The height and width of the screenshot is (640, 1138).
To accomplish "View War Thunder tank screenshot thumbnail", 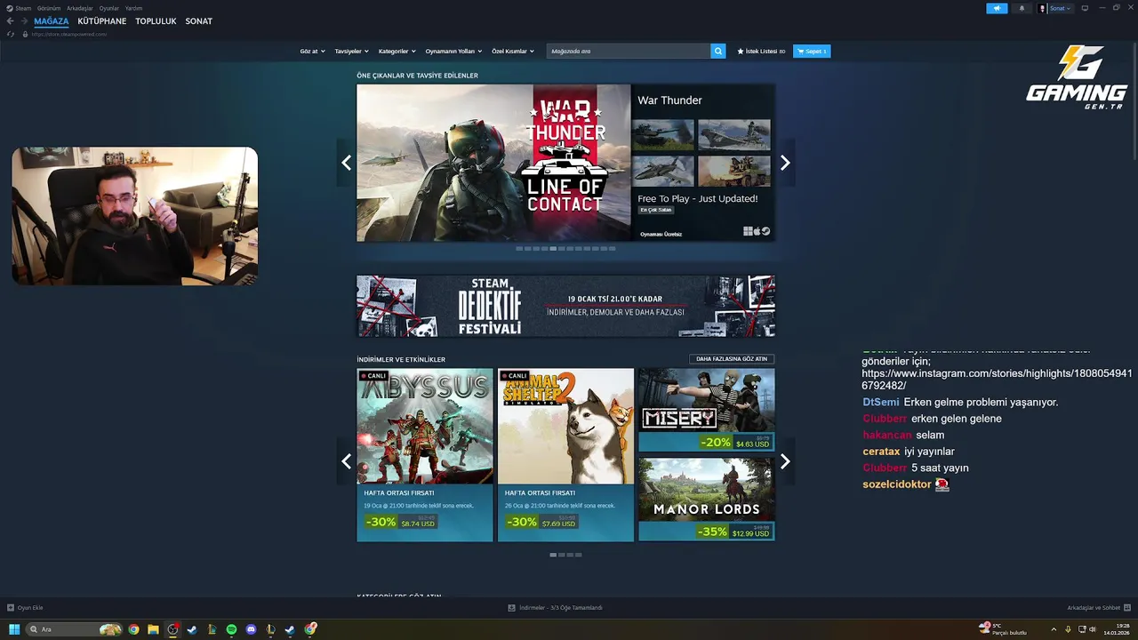I will coord(663,135).
